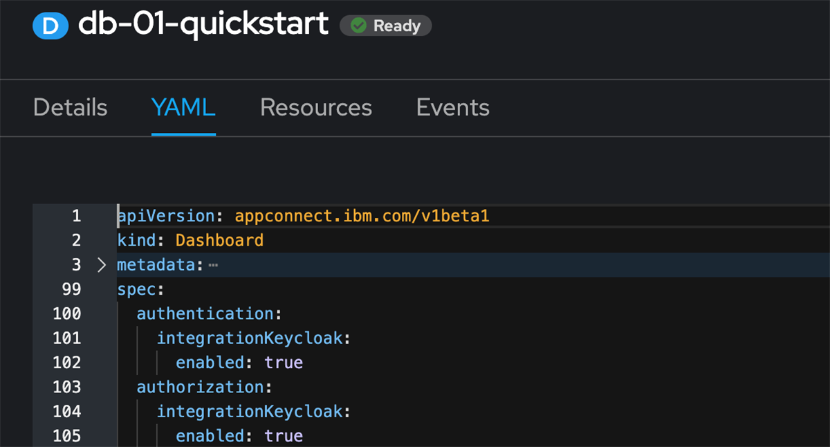Viewport: 830px width, 447px height.
Task: Click integrationKeycloak on line 101
Action: click(250, 338)
